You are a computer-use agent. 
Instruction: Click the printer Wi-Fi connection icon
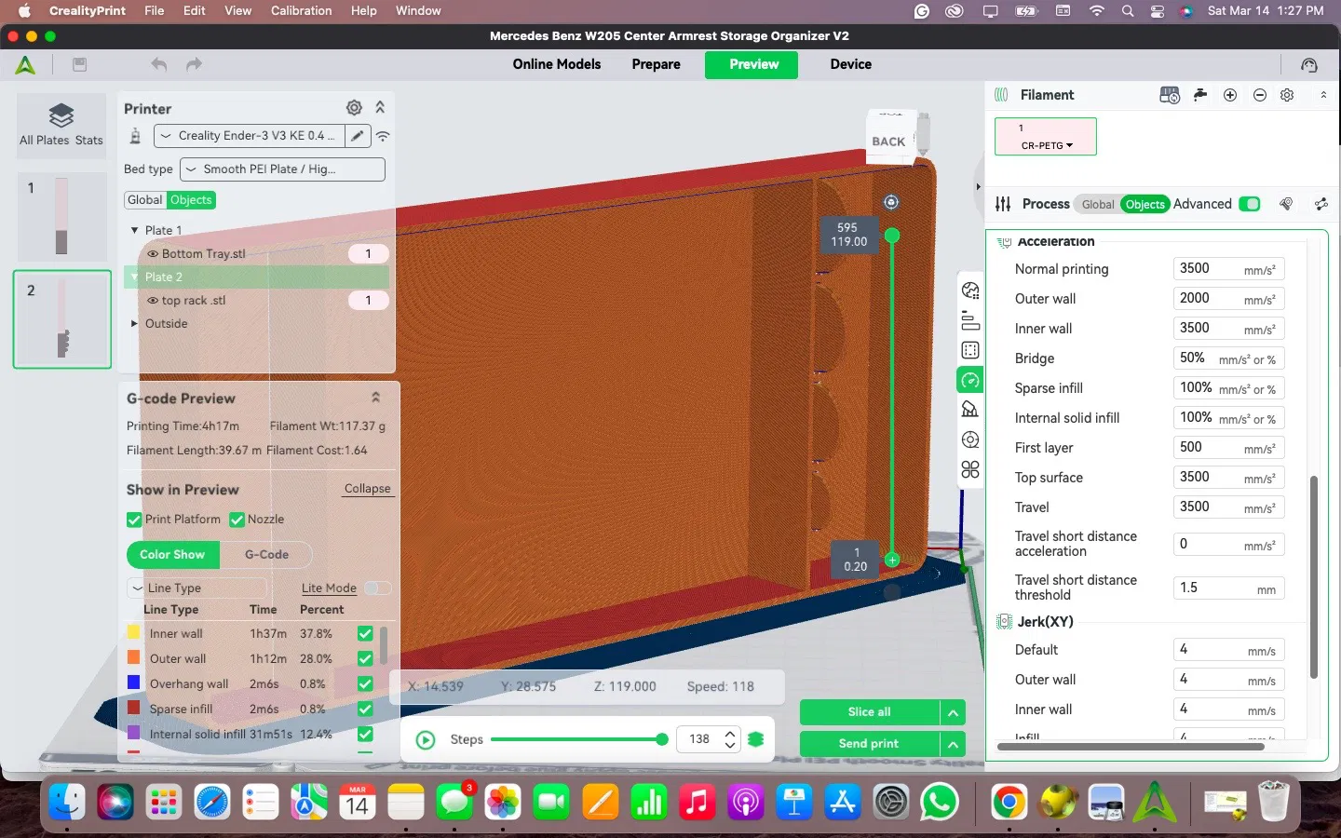[383, 136]
